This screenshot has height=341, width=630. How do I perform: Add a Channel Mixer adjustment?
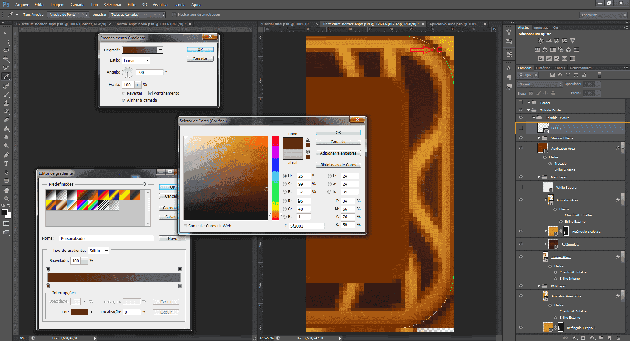(x=569, y=50)
